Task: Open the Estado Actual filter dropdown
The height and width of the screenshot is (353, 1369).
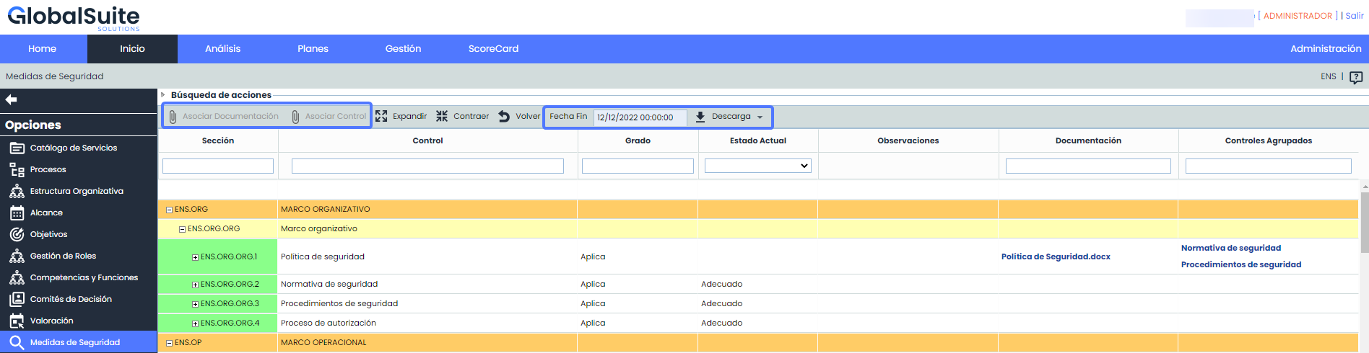Action: coord(757,166)
